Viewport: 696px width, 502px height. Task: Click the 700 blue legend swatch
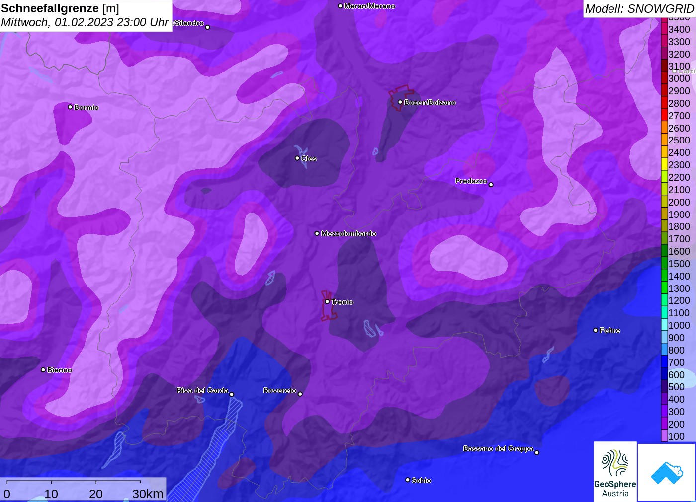tap(664, 362)
